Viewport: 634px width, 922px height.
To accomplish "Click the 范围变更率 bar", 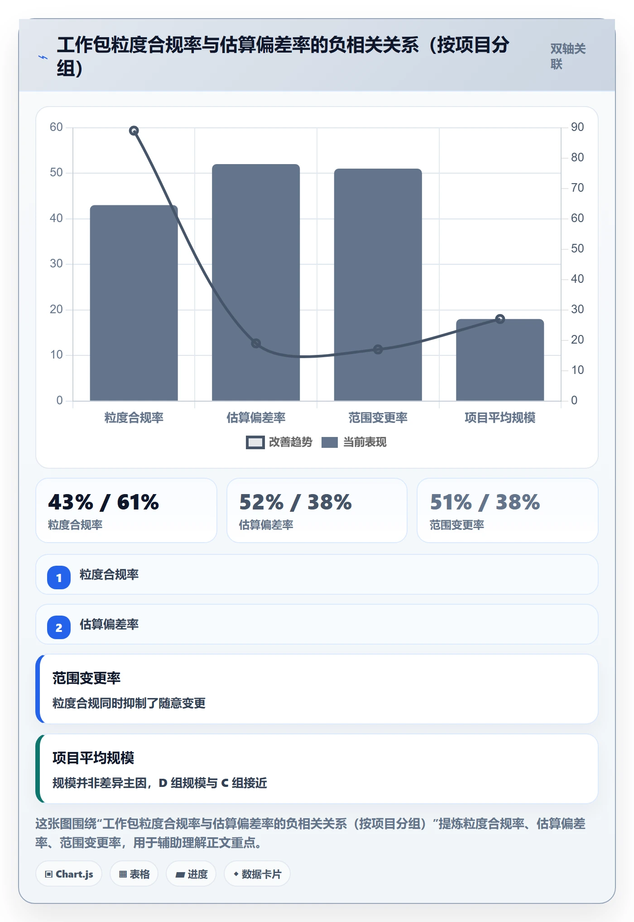I will (x=378, y=285).
